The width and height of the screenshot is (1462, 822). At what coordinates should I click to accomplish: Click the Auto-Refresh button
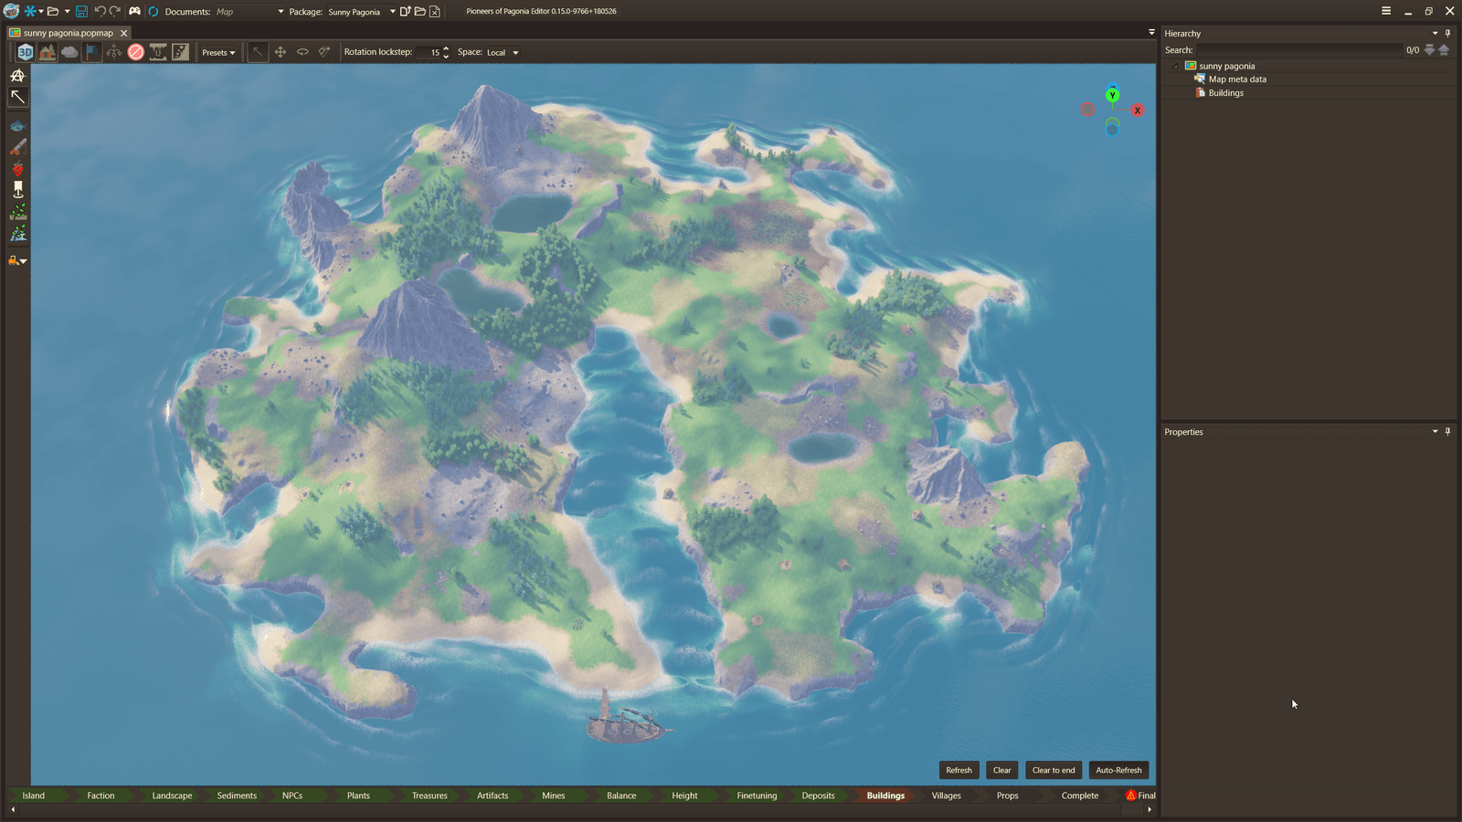click(x=1118, y=770)
